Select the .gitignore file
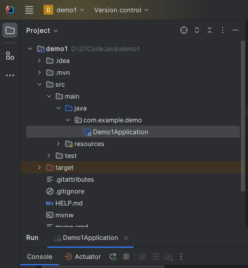248x268 pixels. pos(133,191)
